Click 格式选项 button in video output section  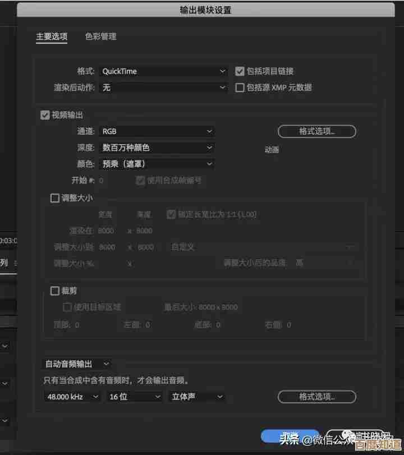(316, 131)
